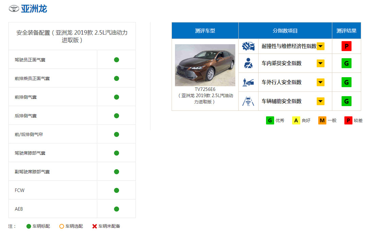Click the 测评车型 column header
367x238 pixels.
pyautogui.click(x=205, y=31)
